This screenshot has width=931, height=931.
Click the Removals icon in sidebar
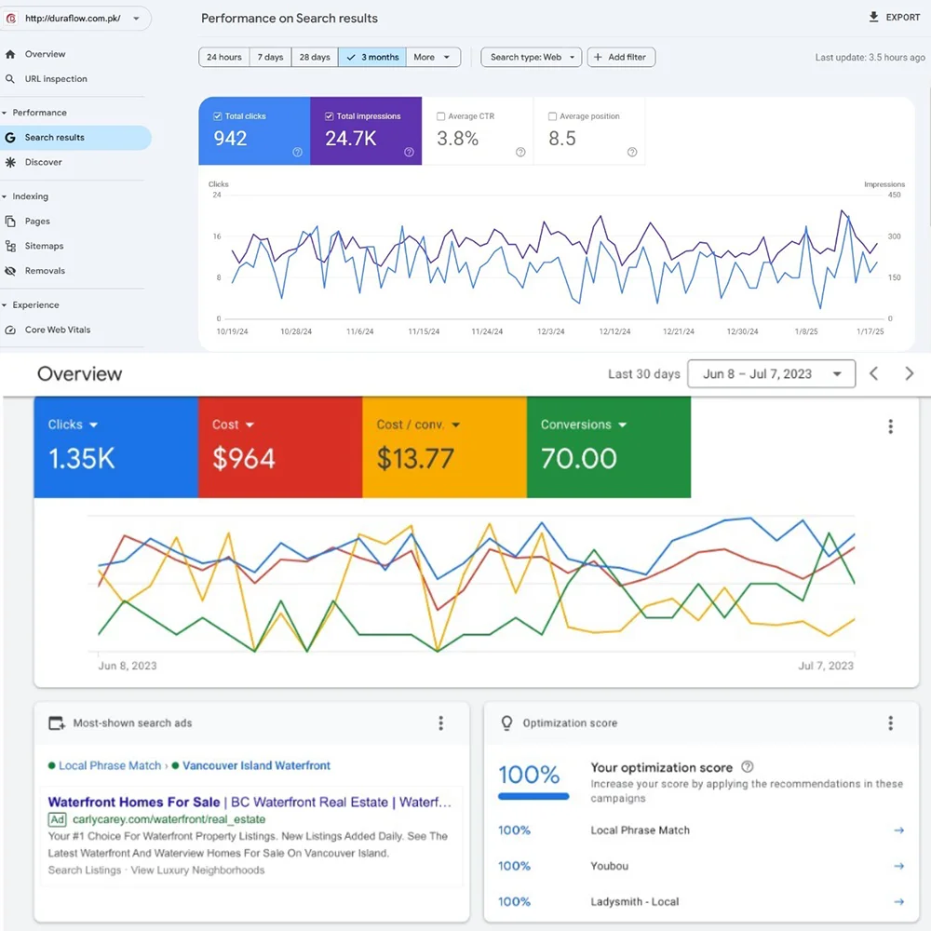coord(10,271)
